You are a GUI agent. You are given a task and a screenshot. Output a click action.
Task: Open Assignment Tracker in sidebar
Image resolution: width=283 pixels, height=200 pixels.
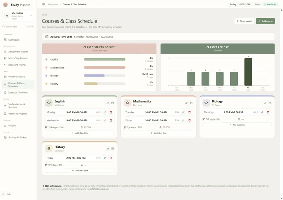click(18, 52)
